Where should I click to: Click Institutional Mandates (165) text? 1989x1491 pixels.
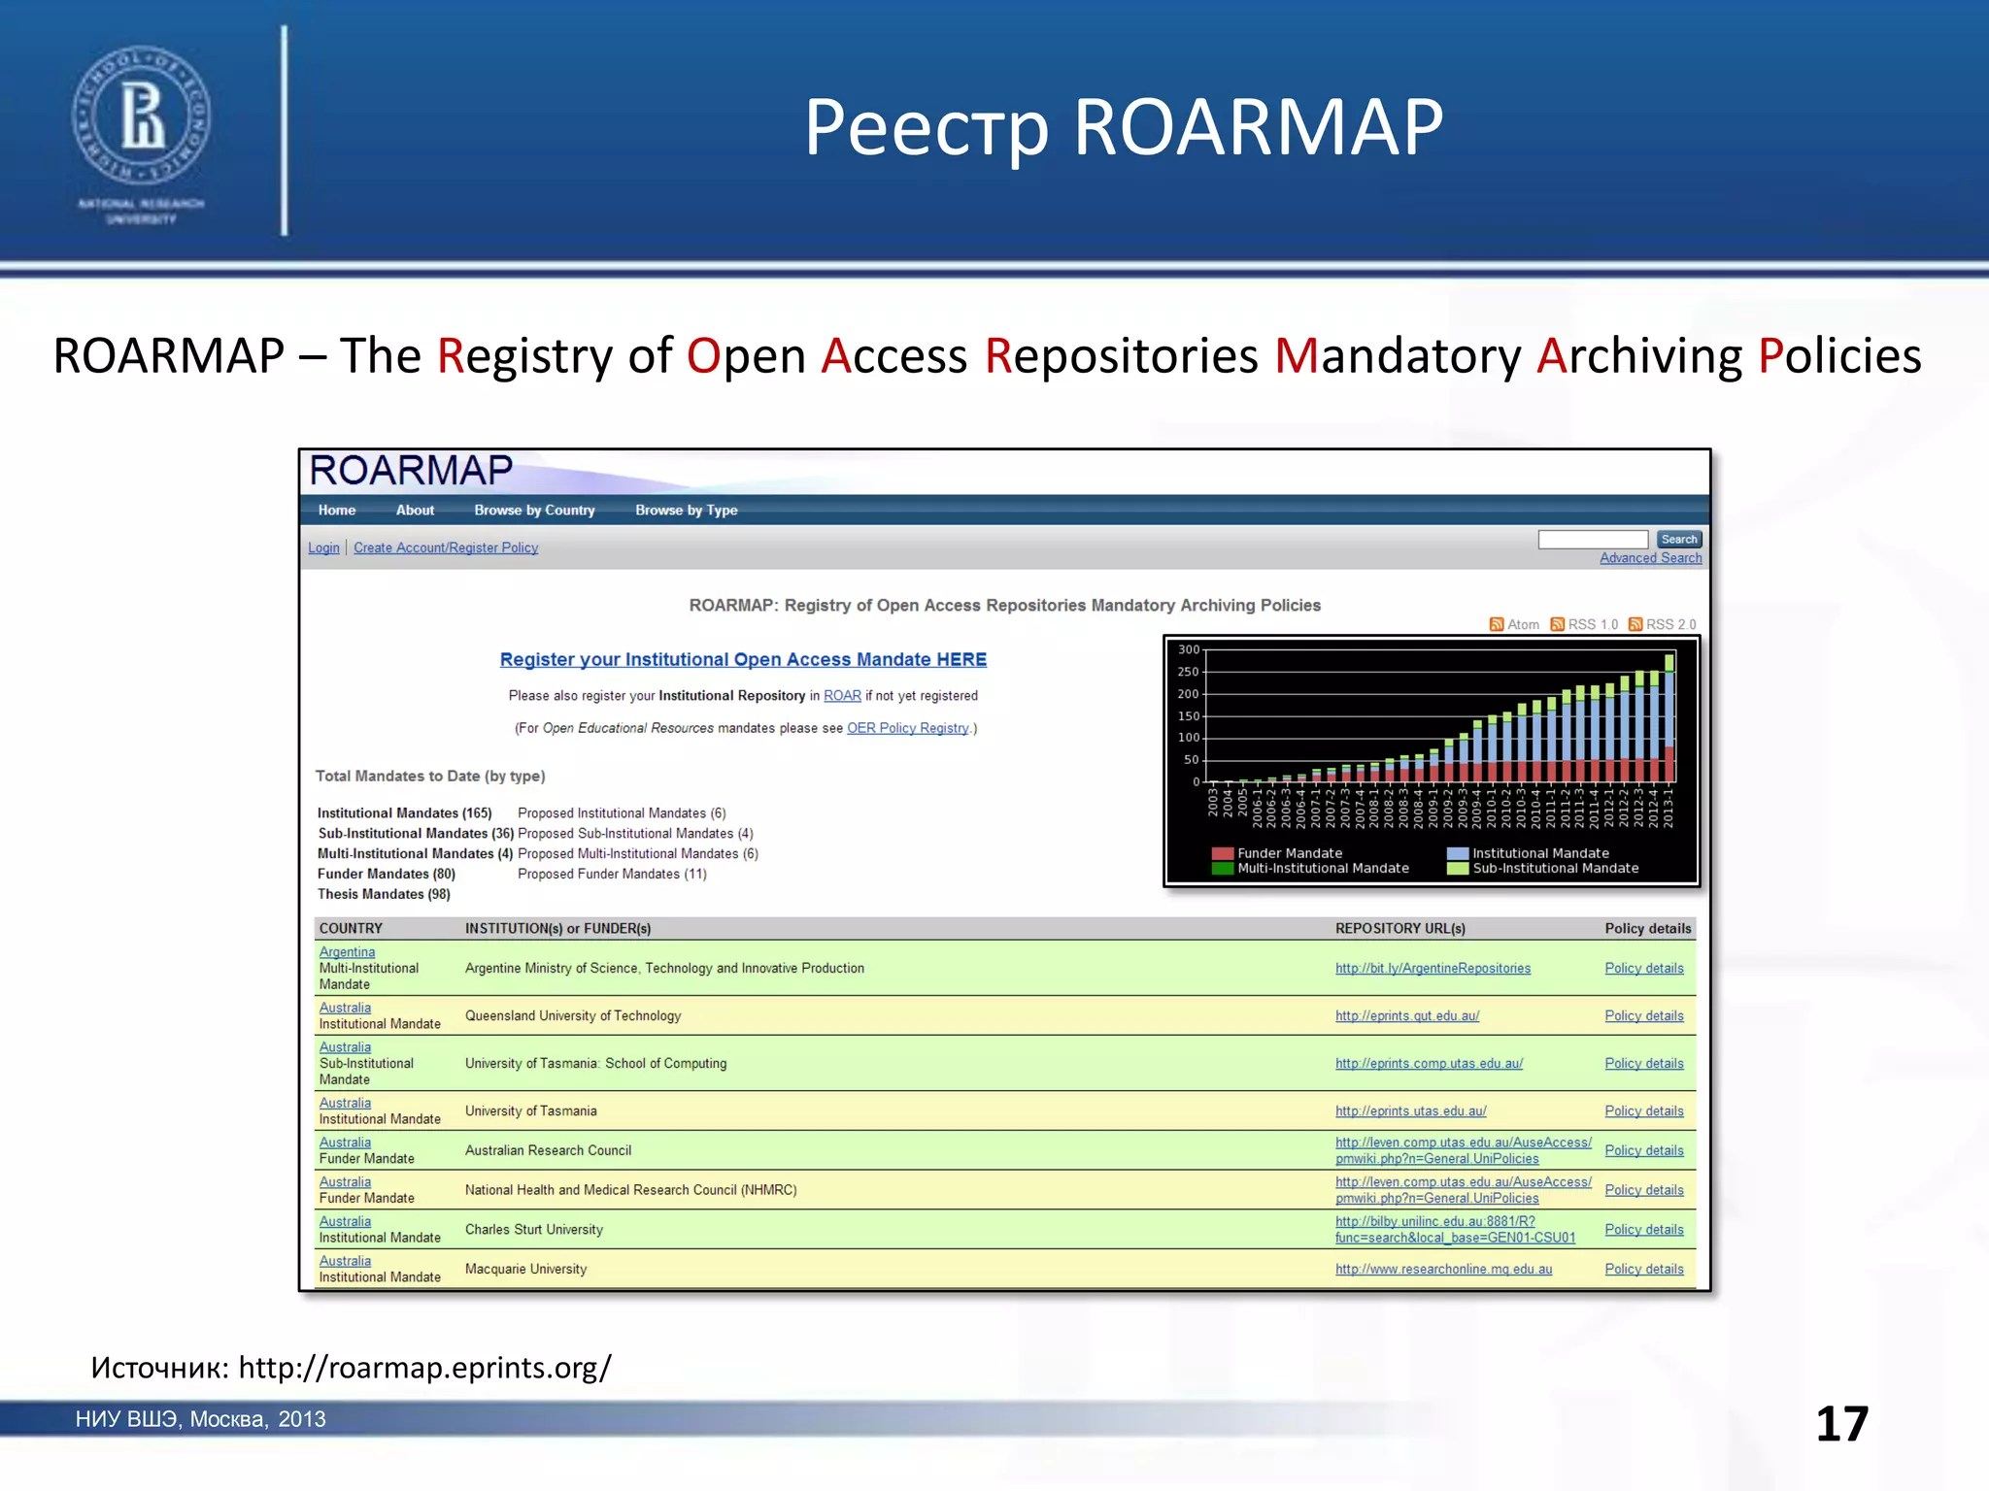405,813
